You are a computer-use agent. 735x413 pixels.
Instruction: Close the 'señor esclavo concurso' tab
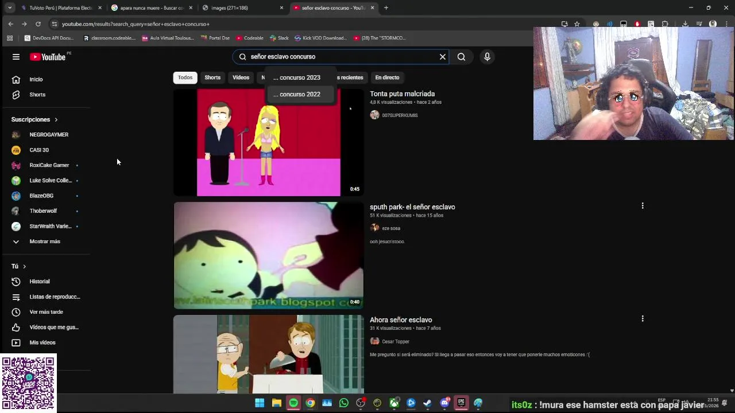point(372,8)
